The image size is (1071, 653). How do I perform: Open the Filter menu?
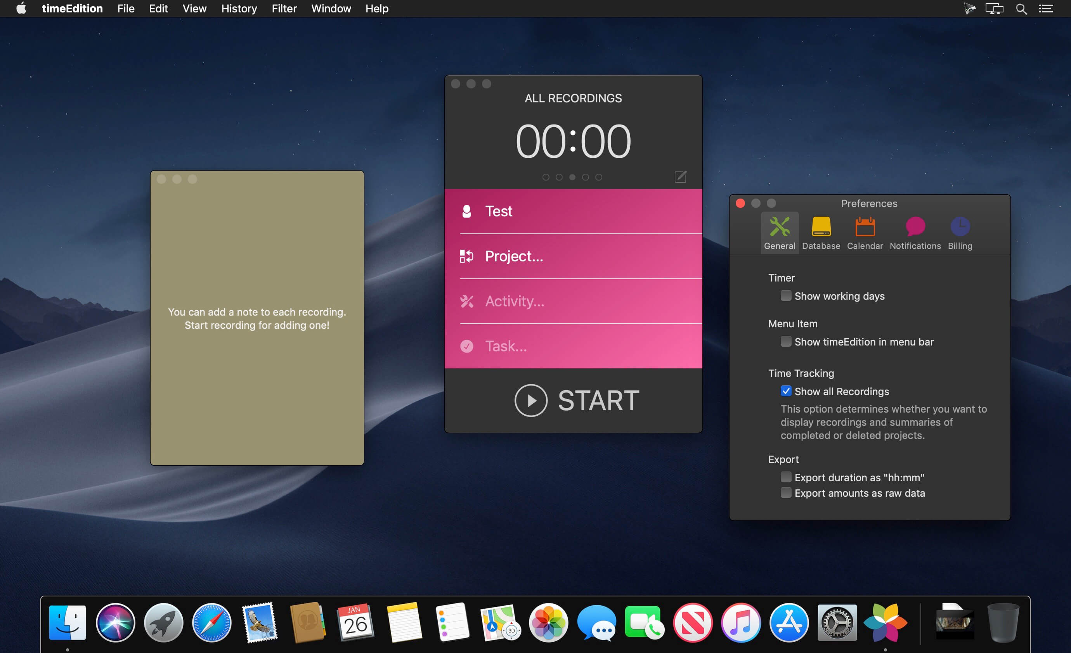click(284, 9)
